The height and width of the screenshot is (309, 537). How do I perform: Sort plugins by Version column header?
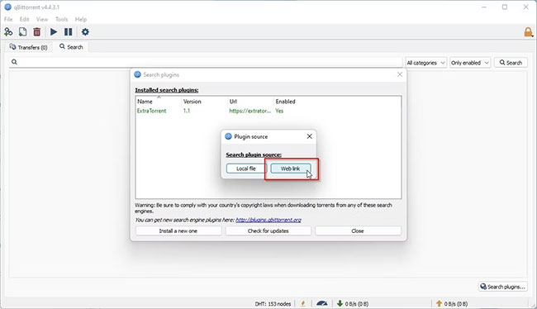pyautogui.click(x=204, y=102)
